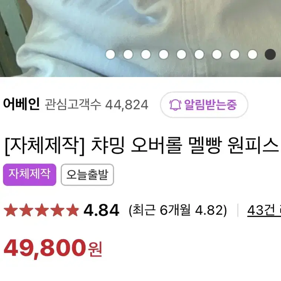Click the bell notification icon
This screenshot has width=281, height=281.
175,105
